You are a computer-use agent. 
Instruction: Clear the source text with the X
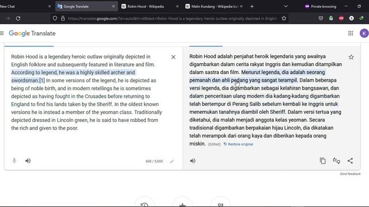pyautogui.click(x=174, y=57)
